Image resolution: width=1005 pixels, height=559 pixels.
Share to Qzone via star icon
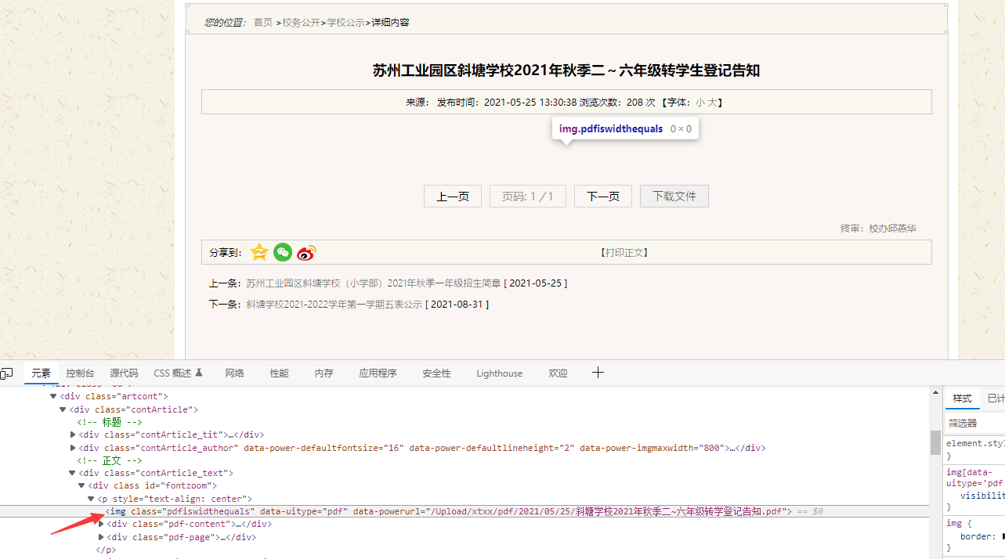[x=259, y=252]
